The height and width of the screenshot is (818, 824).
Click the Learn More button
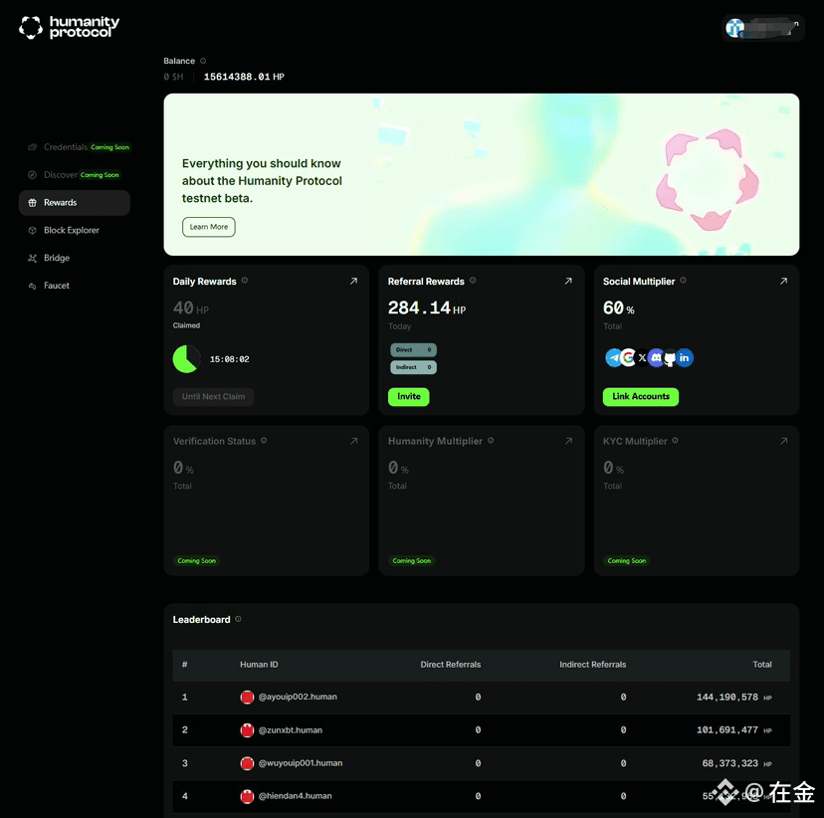pos(209,227)
